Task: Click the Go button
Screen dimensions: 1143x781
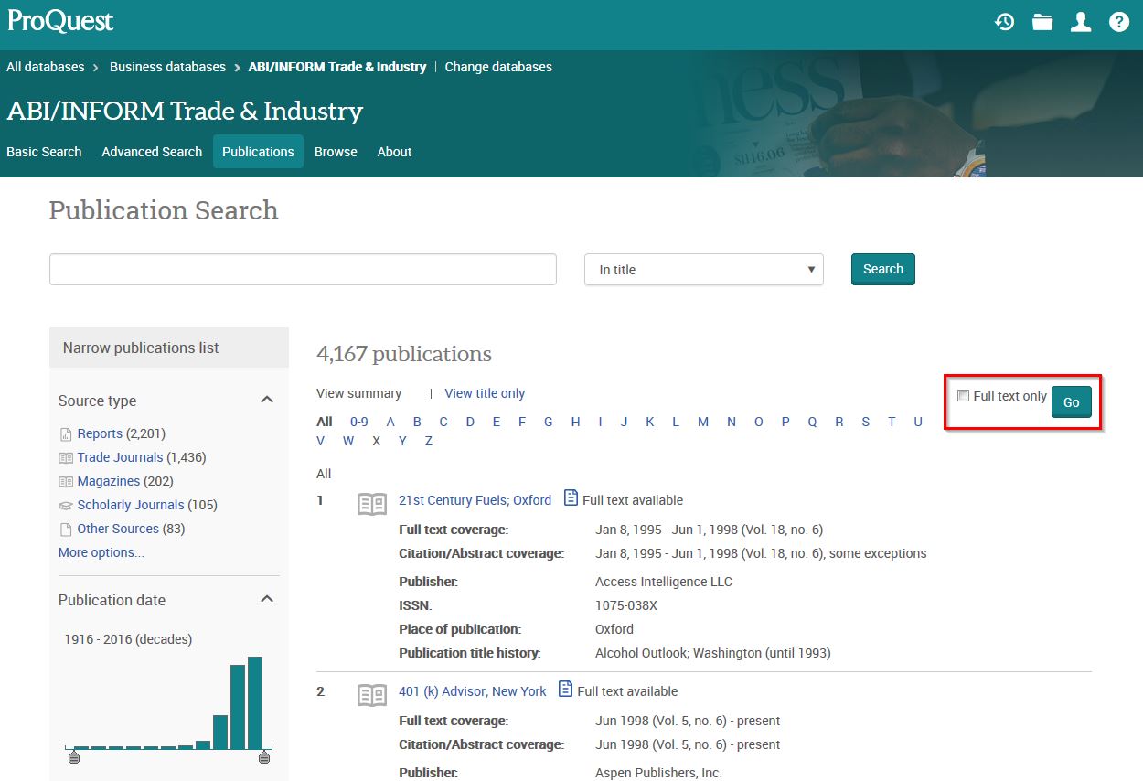Action: click(x=1072, y=402)
